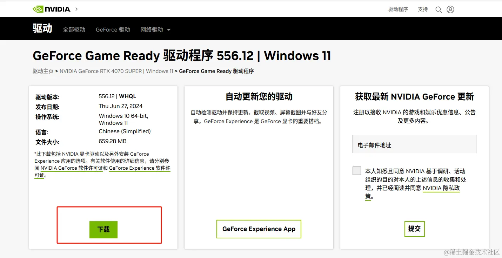
Task: Go to GeForce 驱动 menu item
Action: (x=113, y=30)
